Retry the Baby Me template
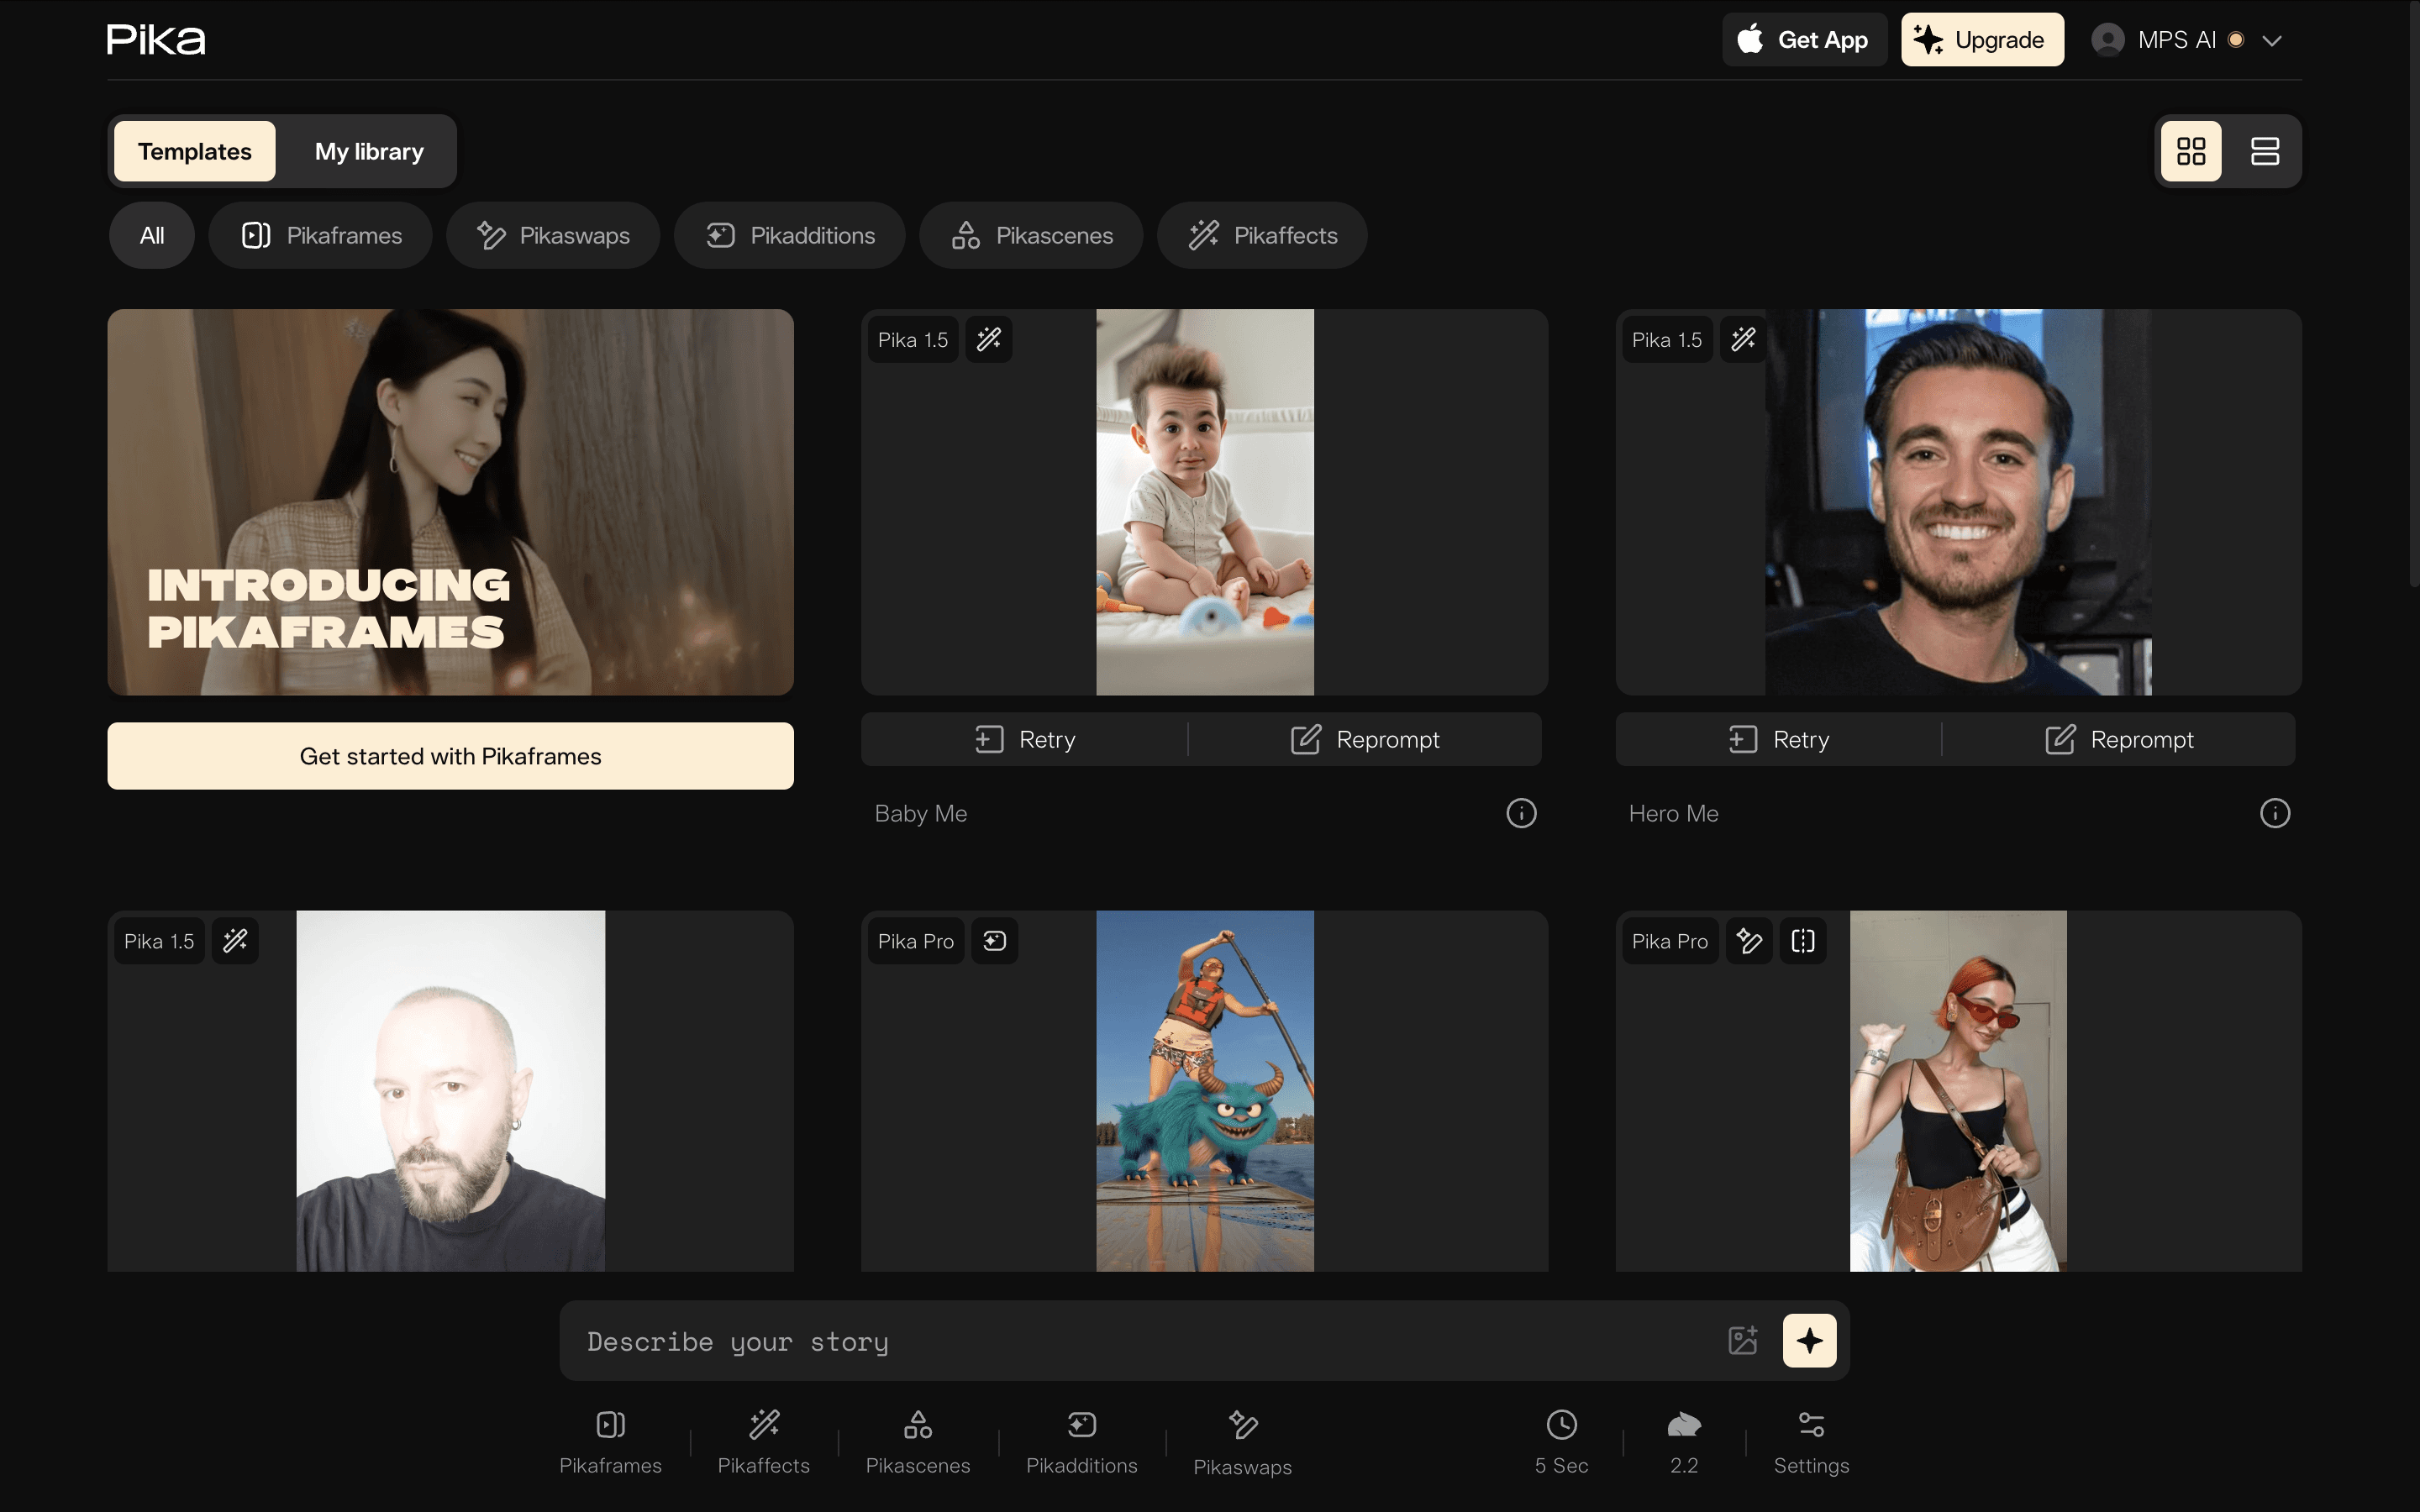This screenshot has width=2420, height=1512. tap(1025, 739)
